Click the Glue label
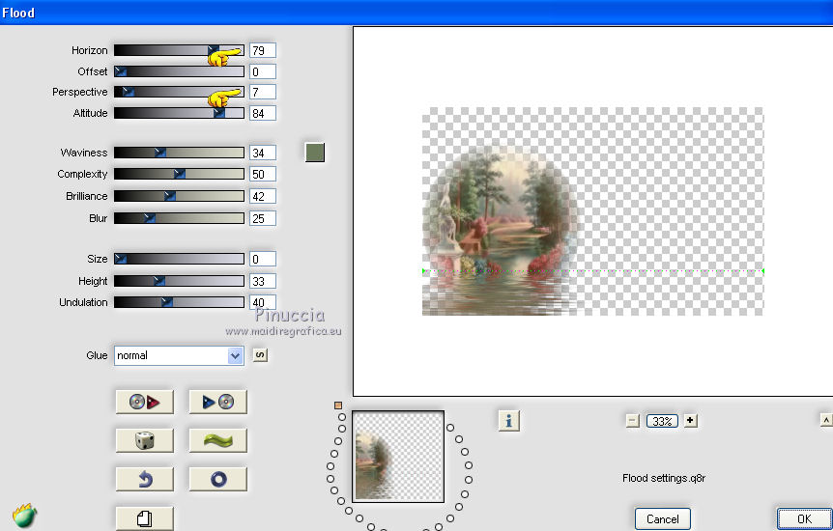833x531 pixels. pos(97,355)
